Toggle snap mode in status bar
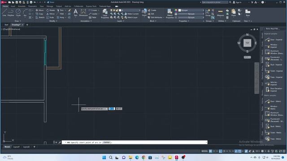The width and height of the screenshot is (287, 161). tap(214, 151)
